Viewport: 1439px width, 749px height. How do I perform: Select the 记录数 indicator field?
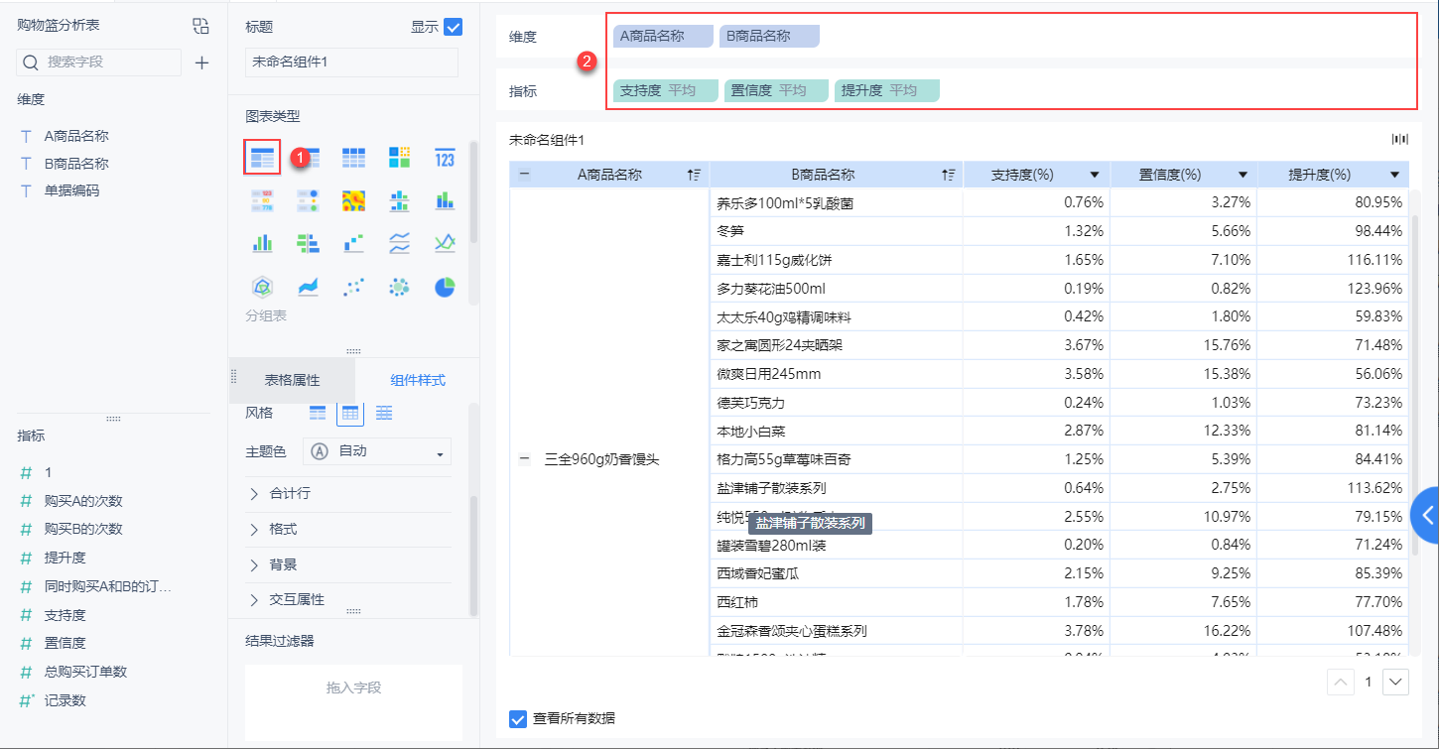point(65,700)
